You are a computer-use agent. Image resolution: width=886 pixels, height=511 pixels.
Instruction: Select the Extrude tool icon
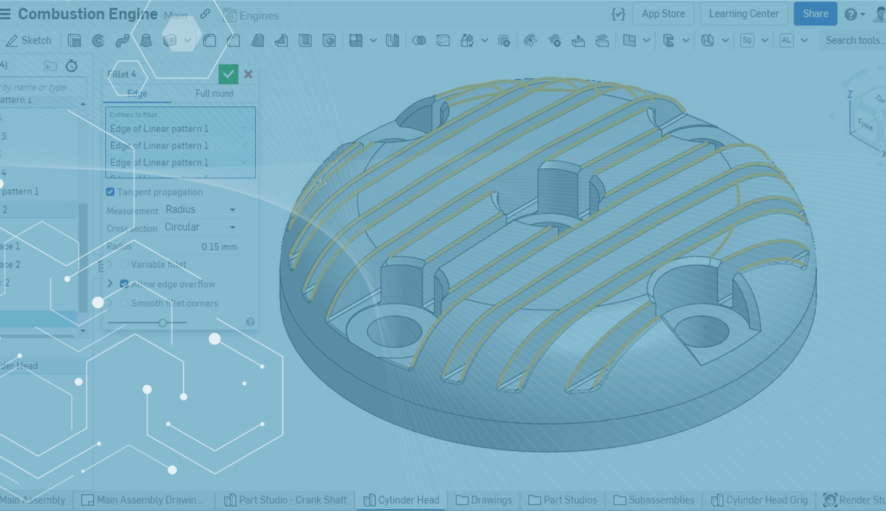74,40
